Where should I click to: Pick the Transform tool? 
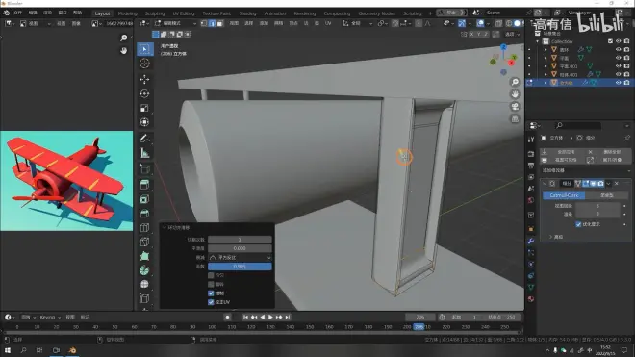click(x=144, y=122)
